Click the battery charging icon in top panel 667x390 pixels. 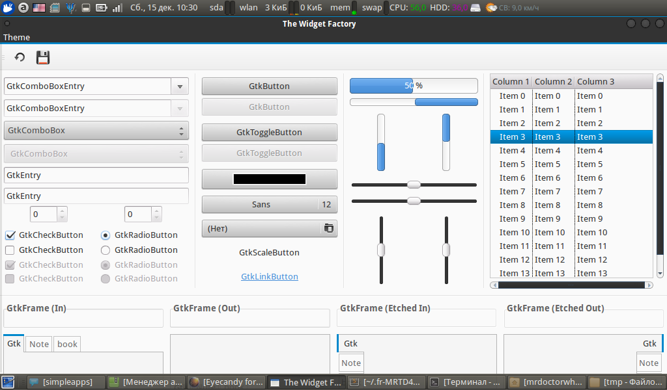[x=101, y=8]
